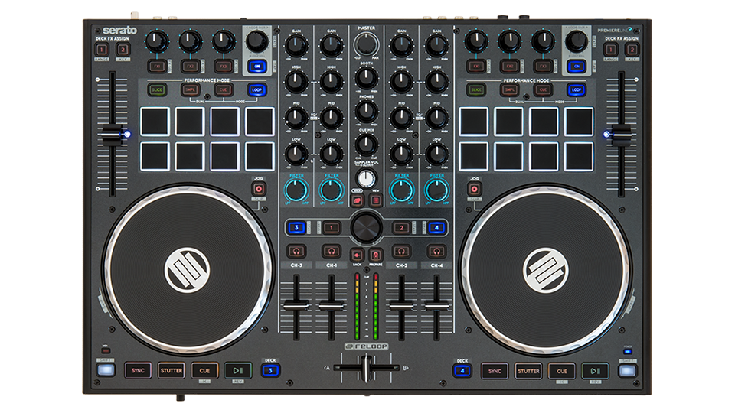The image size is (735, 413).
Task: Tap the BOOTH level knob
Action: pyautogui.click(x=366, y=78)
